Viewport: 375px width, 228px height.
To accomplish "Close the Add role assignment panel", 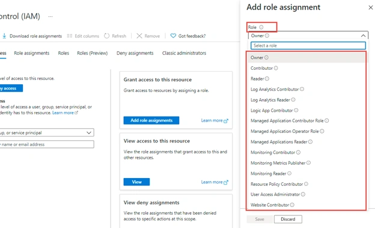I will tap(371, 8).
